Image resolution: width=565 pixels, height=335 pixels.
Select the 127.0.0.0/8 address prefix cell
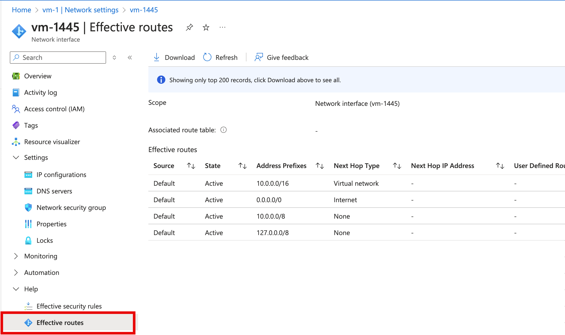click(272, 233)
